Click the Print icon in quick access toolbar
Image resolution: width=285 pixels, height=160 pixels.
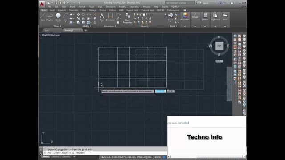pyautogui.click(x=64, y=3)
